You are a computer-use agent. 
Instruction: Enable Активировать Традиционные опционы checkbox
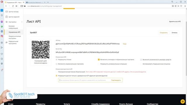pos(141,64)
